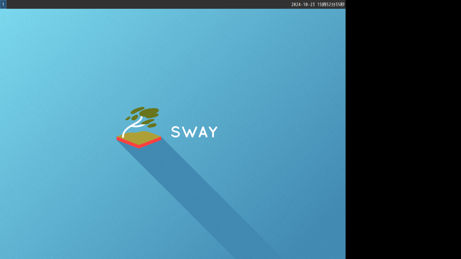Click the SWAY wordmark text

(x=194, y=132)
